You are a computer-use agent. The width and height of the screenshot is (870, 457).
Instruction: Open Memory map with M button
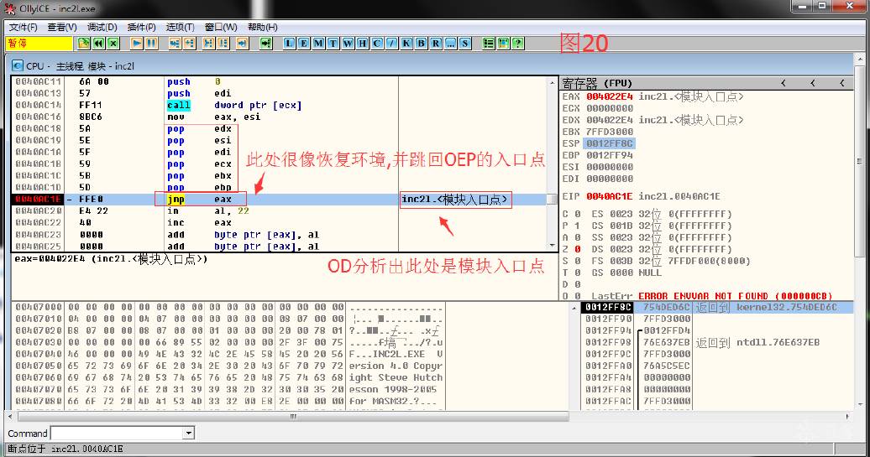click(x=318, y=44)
